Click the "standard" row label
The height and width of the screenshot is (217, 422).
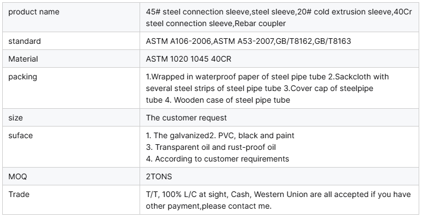pyautogui.click(x=24, y=41)
